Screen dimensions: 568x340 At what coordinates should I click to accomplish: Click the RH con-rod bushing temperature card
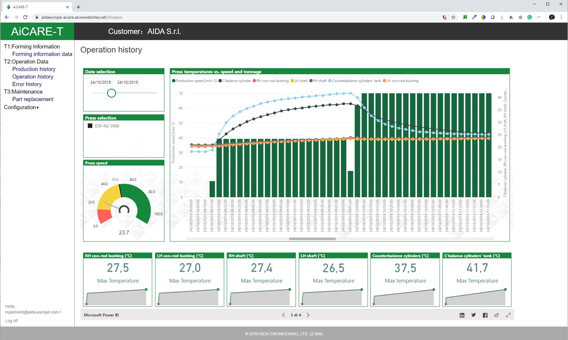(x=118, y=280)
